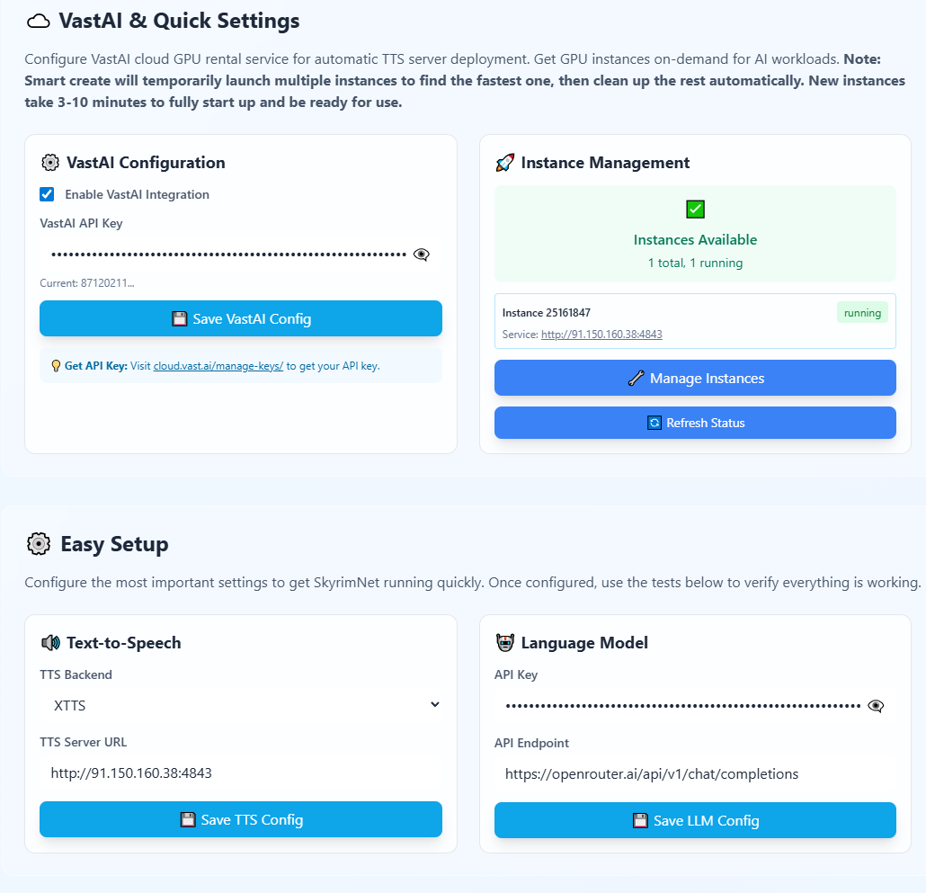
Task: Click the TTS Server URL field
Action: coord(241,772)
